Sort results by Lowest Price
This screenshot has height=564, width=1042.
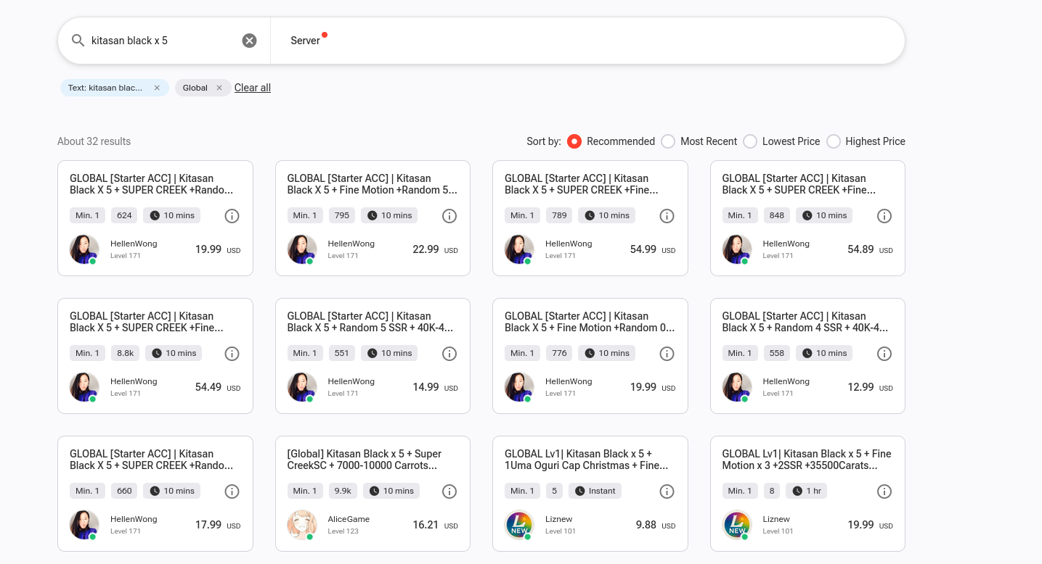tap(750, 141)
